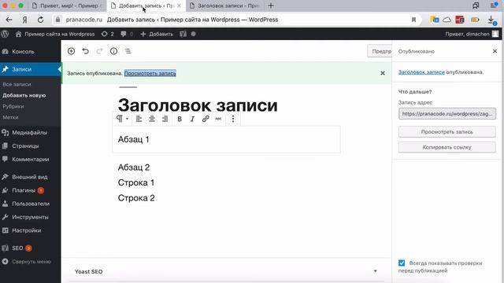
Task: Open Инструменты in sidebar
Action: pos(30,217)
